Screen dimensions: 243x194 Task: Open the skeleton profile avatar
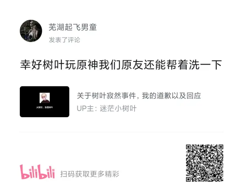pyautogui.click(x=31, y=31)
